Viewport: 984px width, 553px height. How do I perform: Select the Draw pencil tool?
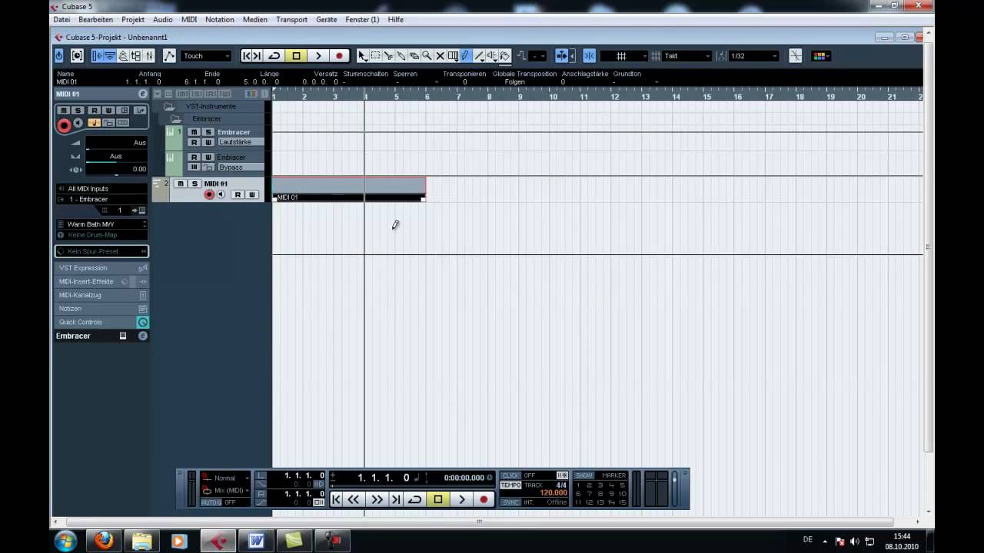click(466, 55)
